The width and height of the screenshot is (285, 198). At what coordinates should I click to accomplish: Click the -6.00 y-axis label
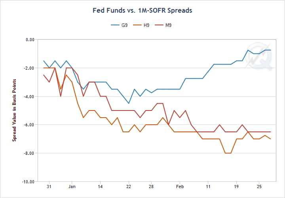[29, 125]
